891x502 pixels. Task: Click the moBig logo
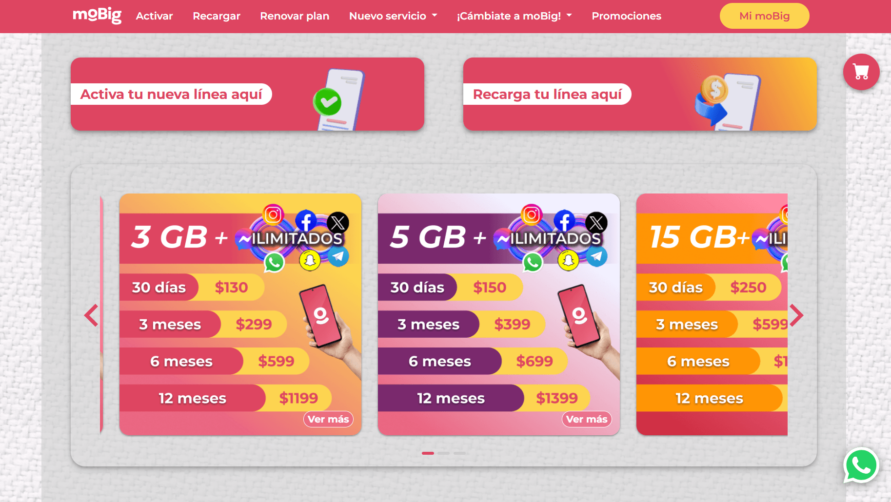click(97, 16)
